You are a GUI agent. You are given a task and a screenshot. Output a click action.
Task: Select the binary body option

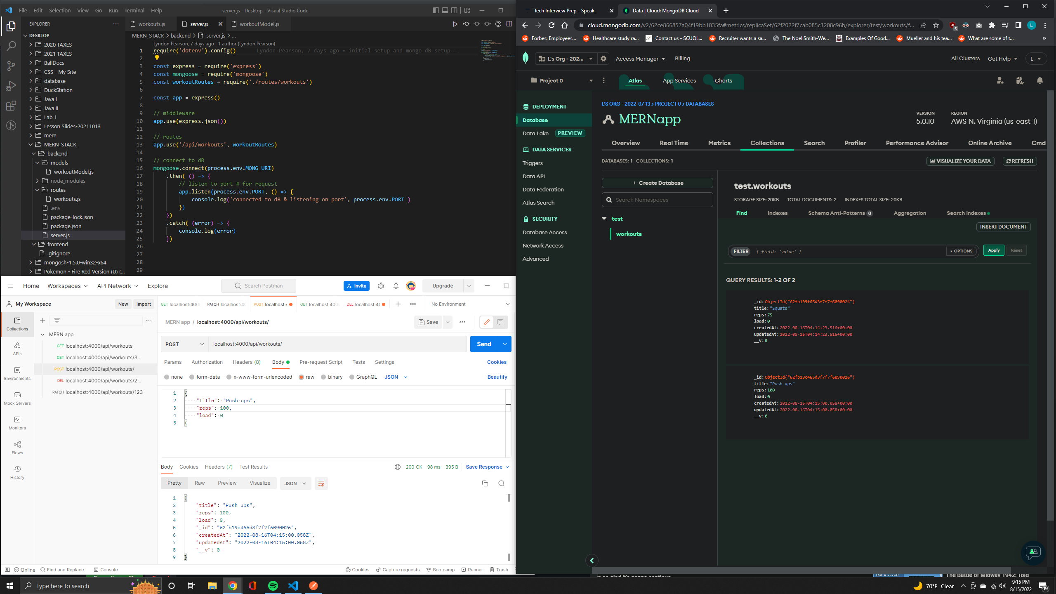pyautogui.click(x=332, y=377)
